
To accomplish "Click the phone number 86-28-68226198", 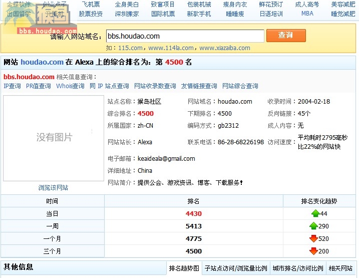I will 241,142.
